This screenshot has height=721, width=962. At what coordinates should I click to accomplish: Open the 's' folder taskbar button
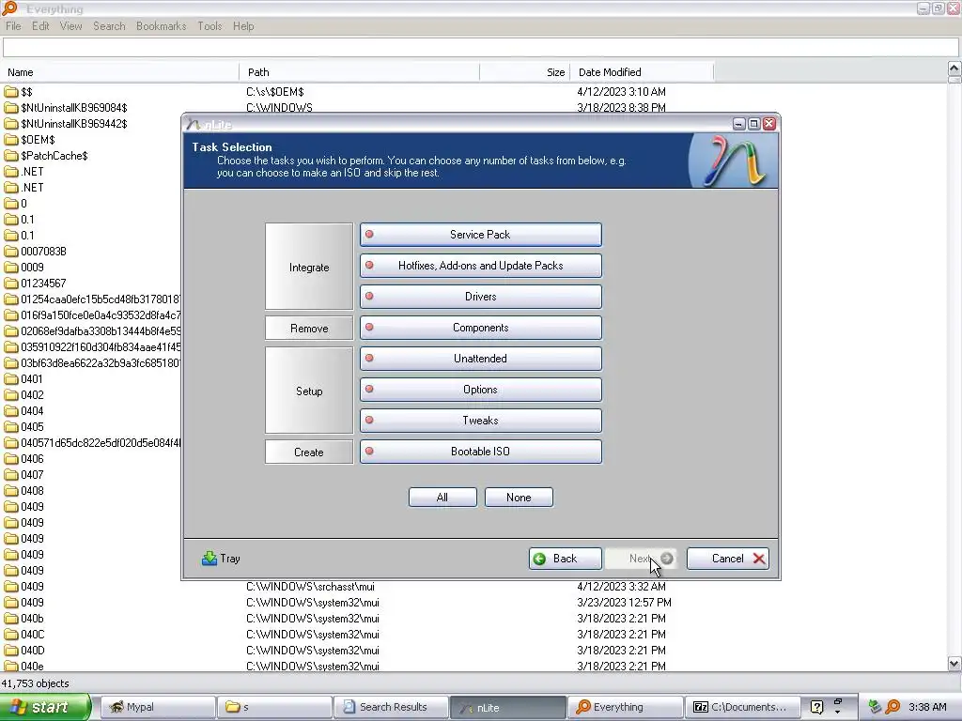click(274, 707)
